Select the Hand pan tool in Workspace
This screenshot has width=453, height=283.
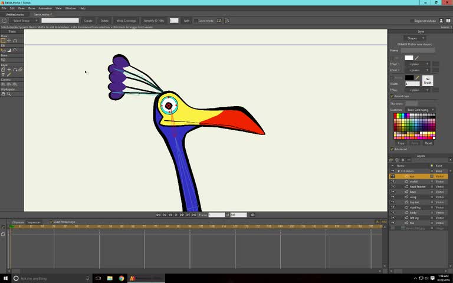coord(3,94)
